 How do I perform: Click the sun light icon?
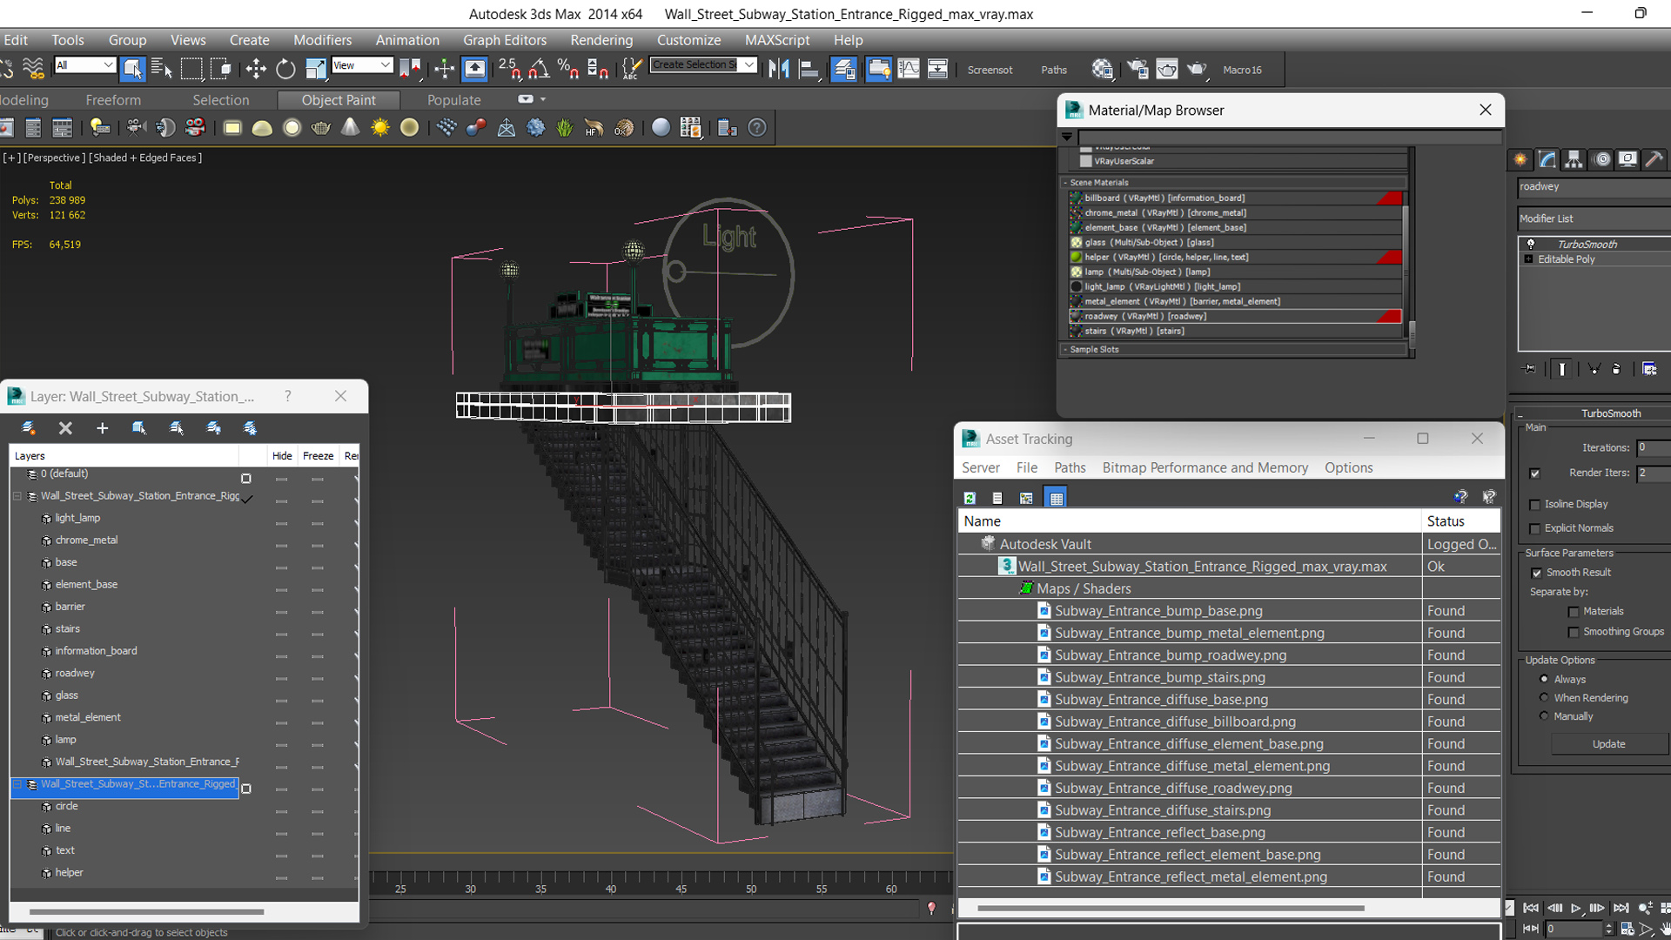380,128
